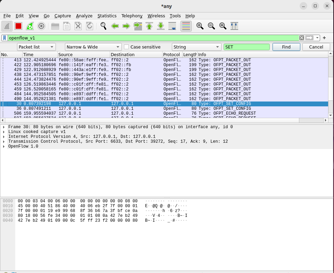Open the Edit menu
The height and width of the screenshot is (273, 334).
[19, 16]
